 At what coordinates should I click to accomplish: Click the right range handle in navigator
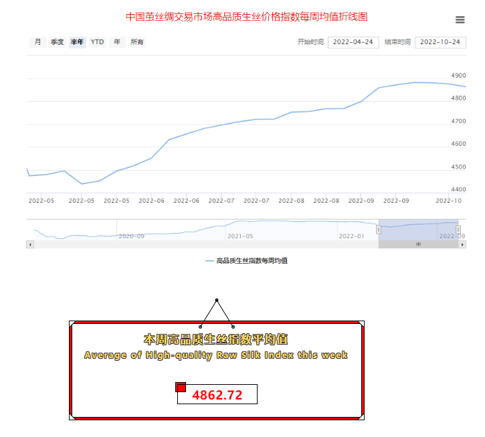pos(458,230)
